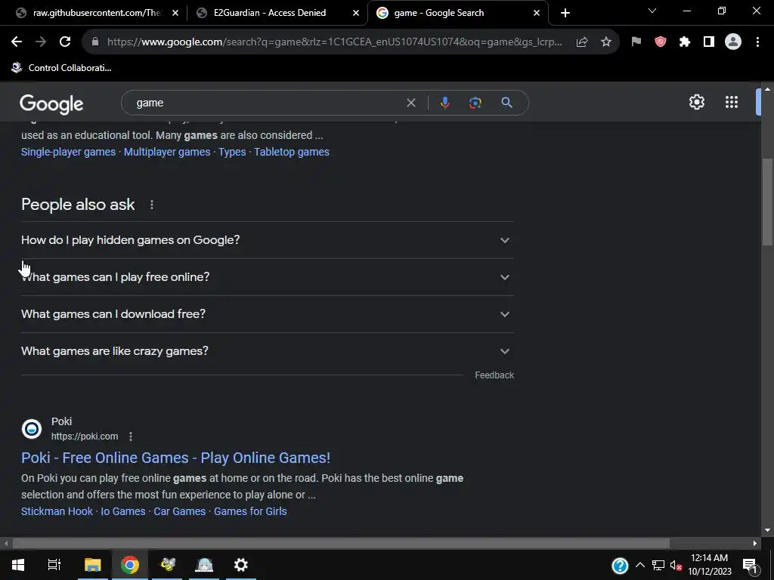Open the Io Games sitelink
This screenshot has height=580, width=774.
(123, 511)
